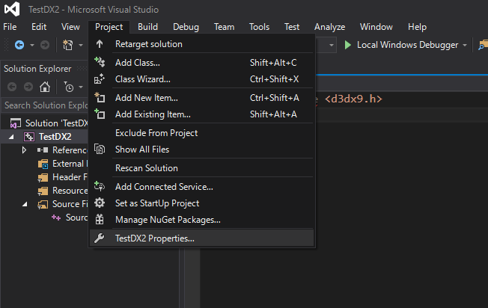Select Exclude From Project entry
This screenshot has height=308, width=488.
(201, 133)
